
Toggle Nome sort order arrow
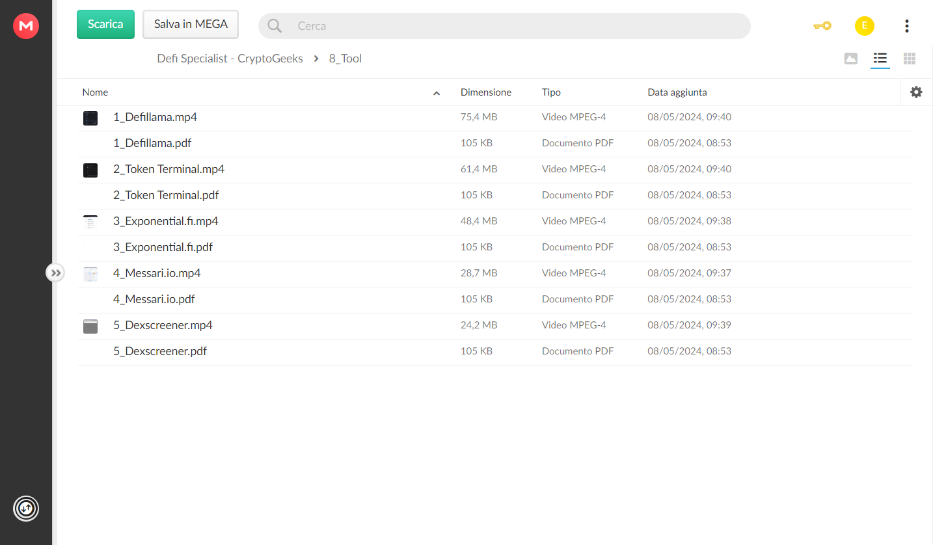click(437, 93)
